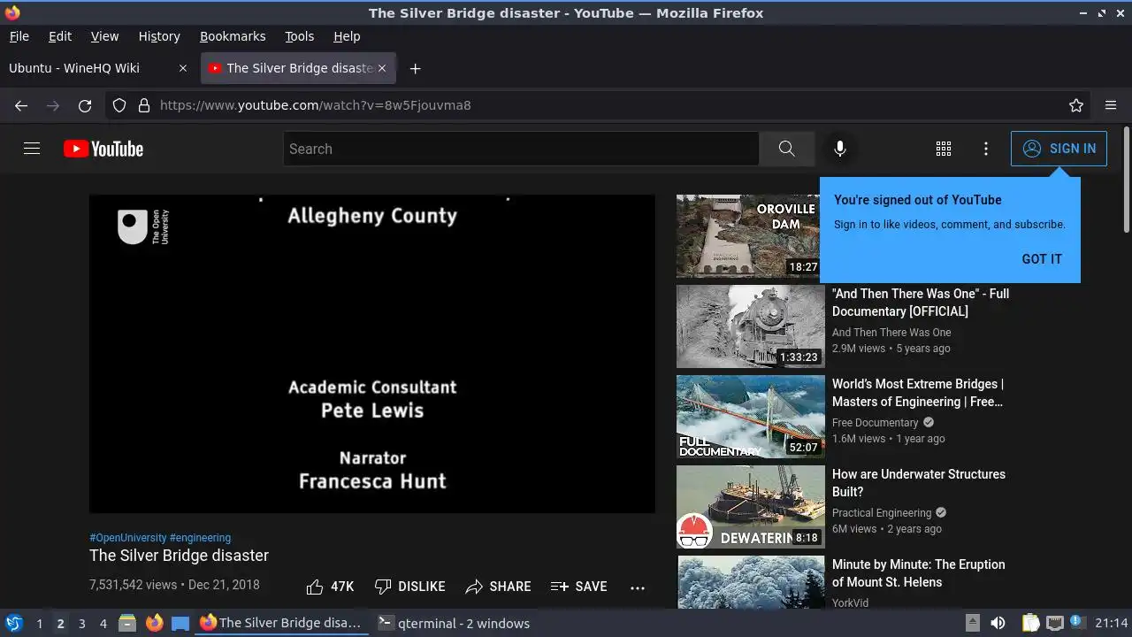Open the YouTube guide hamburger menu
1132x637 pixels.
(32, 149)
